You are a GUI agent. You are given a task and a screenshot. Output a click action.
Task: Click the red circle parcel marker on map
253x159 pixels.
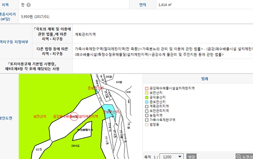coord(74,116)
